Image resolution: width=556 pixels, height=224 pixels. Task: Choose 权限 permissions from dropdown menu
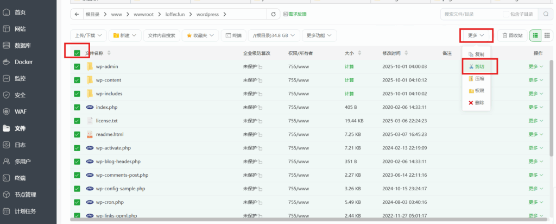tap(476, 91)
